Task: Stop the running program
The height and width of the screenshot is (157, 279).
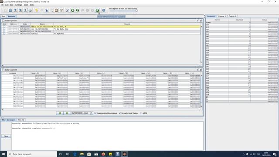Action: tap(92, 10)
